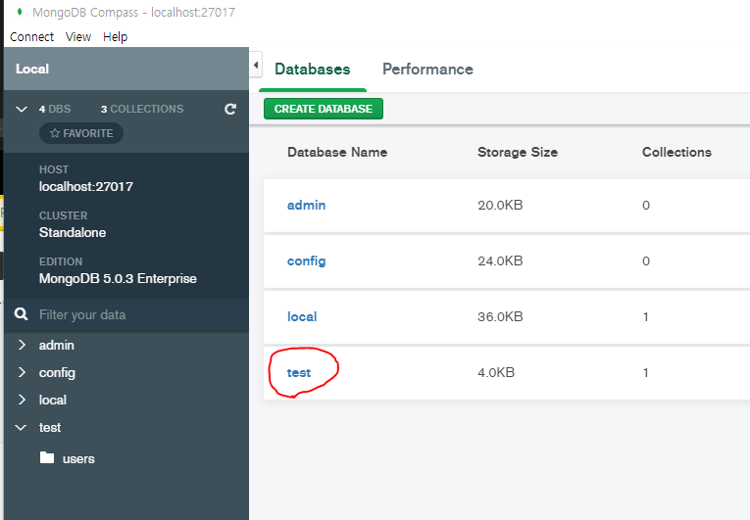Open the Connect menu

pyautogui.click(x=31, y=37)
